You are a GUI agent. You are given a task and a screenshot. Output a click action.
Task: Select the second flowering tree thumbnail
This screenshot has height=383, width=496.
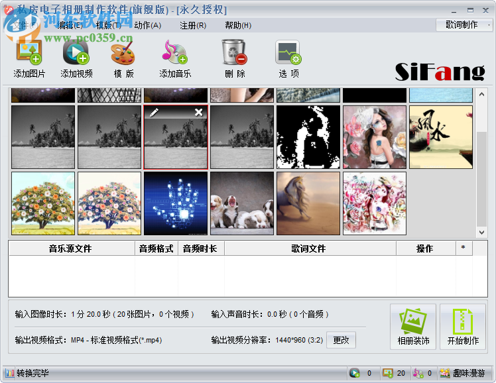click(109, 203)
